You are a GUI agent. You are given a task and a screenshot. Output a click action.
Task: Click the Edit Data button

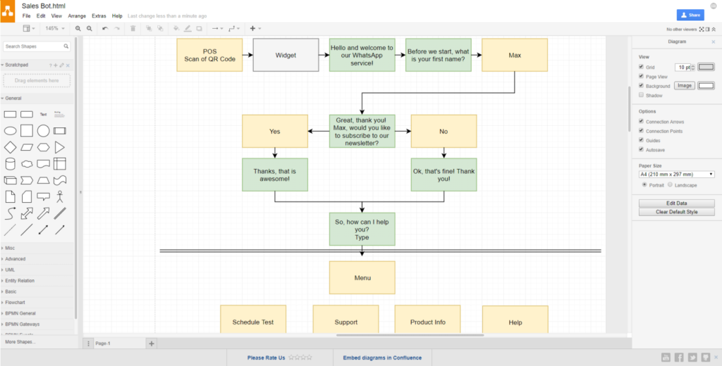point(676,203)
